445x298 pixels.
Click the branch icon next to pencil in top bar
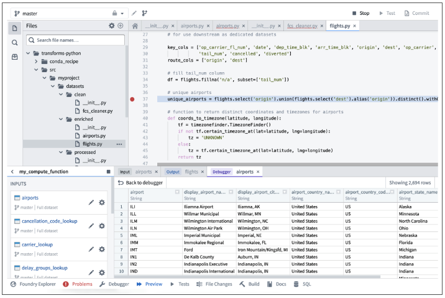[145, 13]
